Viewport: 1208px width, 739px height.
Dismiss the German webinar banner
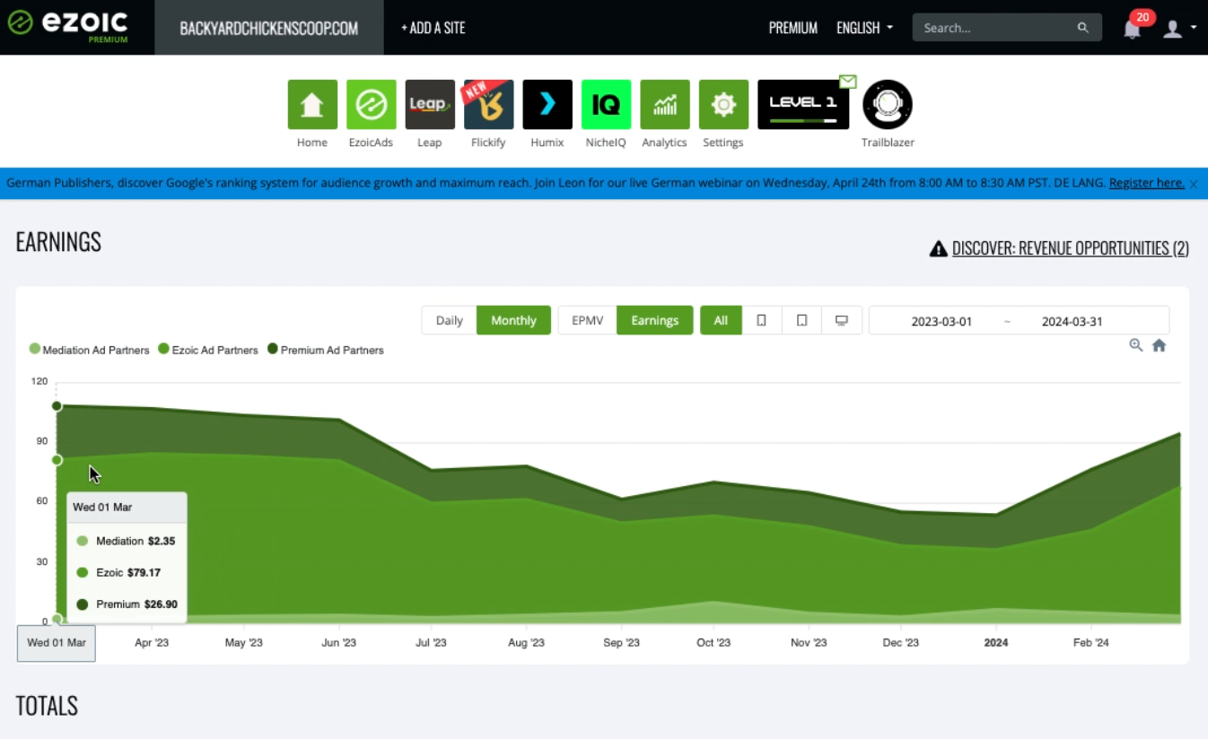(1194, 184)
